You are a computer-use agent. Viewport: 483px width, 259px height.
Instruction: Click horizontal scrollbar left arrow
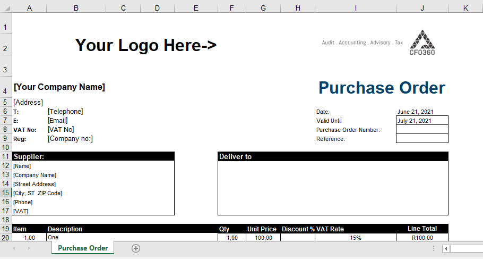pos(446,248)
